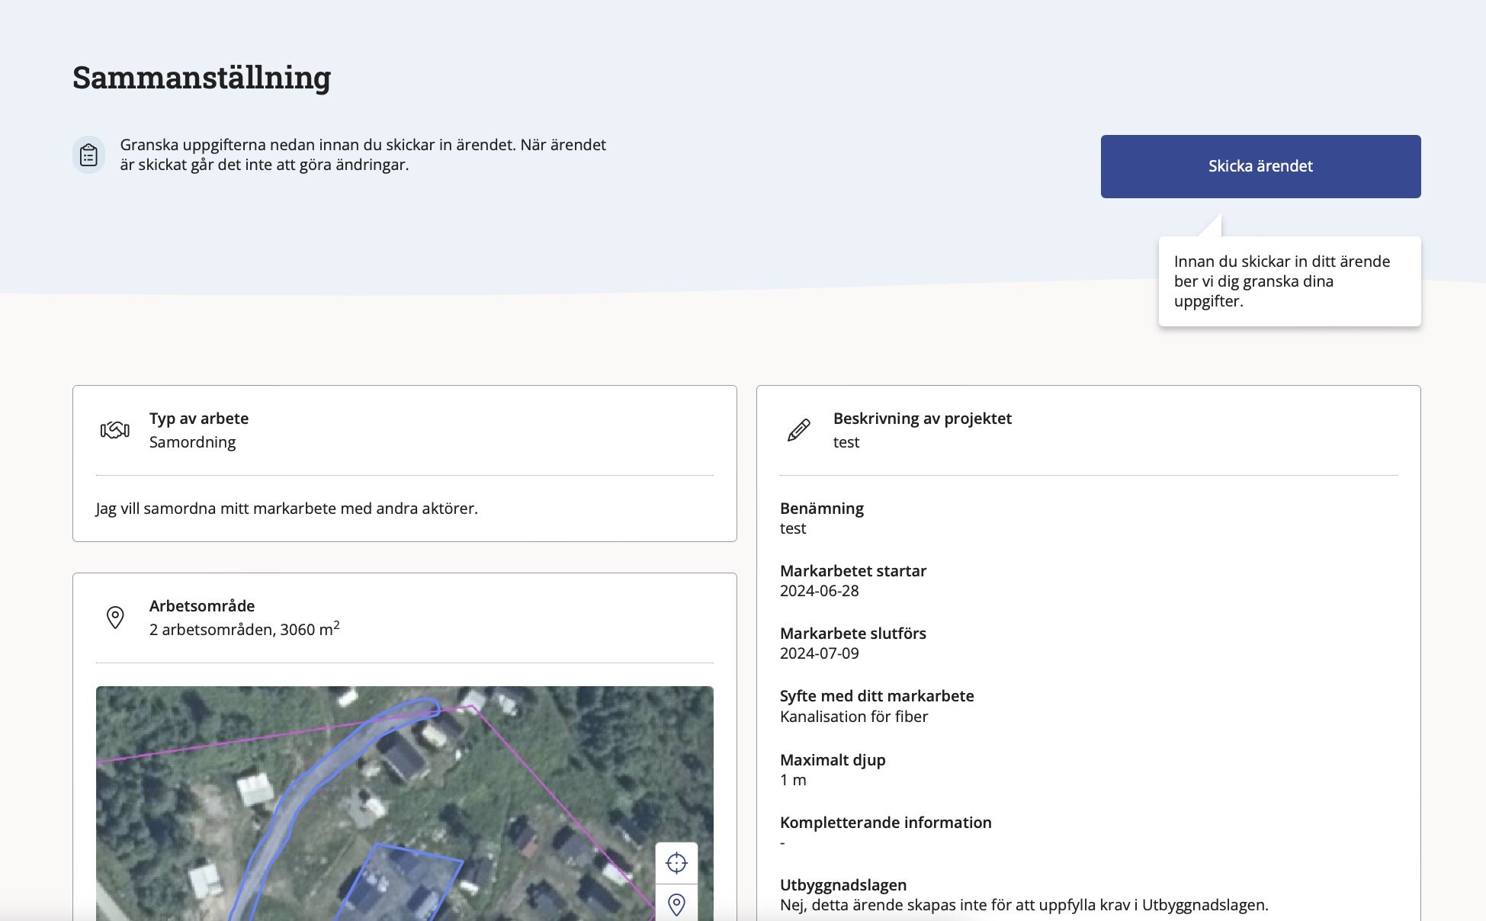Click the Utbyggnadslagen label

tap(843, 885)
